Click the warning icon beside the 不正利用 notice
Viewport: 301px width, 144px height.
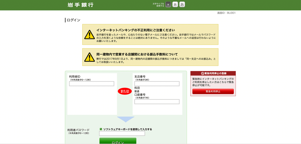coord(89,34)
